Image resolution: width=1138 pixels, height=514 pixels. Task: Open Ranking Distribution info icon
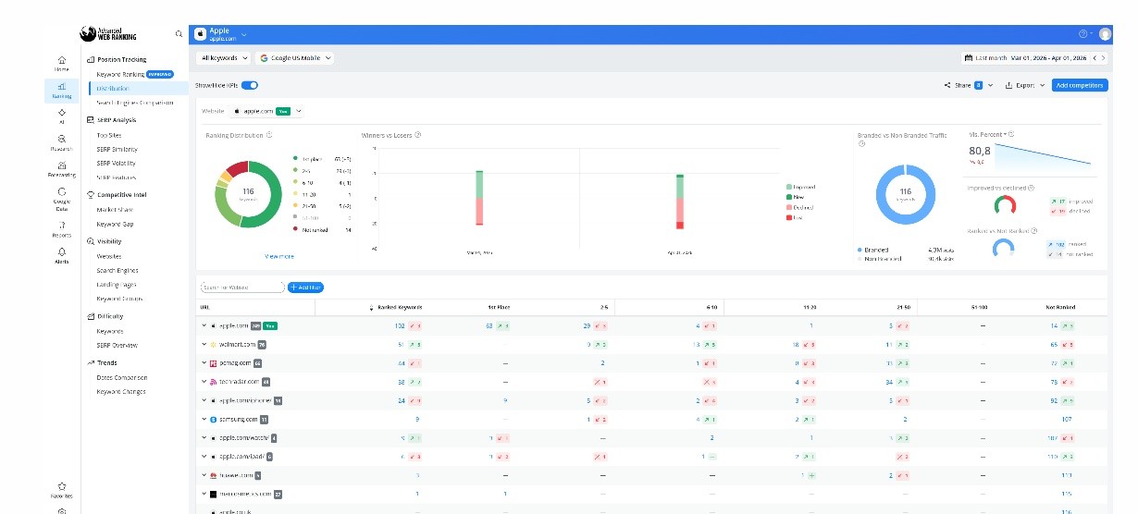[x=269, y=135]
